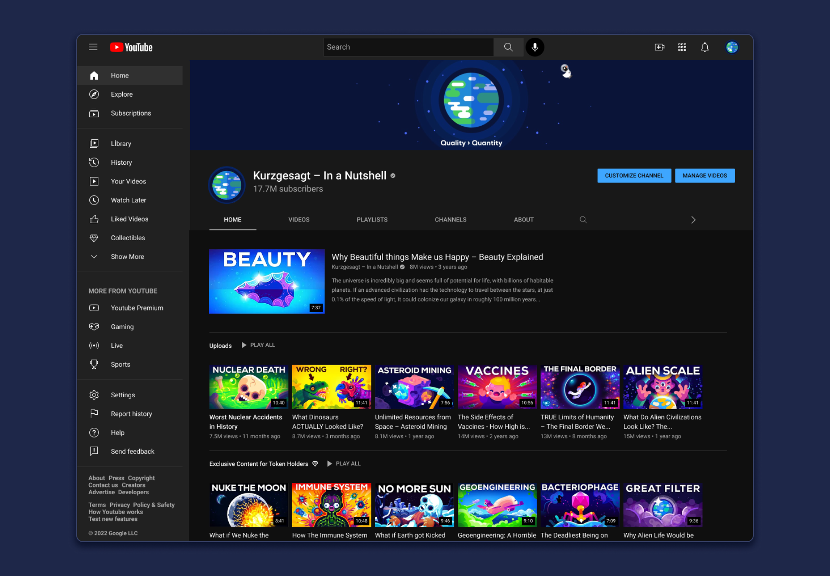The image size is (830, 576).
Task: Open the NO MORE SUN thumbnail
Action: point(414,505)
